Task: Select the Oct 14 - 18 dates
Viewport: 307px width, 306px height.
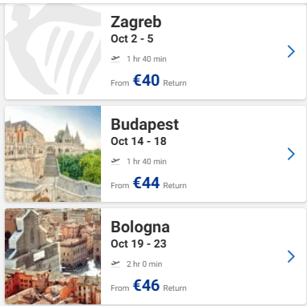Action: click(x=139, y=141)
